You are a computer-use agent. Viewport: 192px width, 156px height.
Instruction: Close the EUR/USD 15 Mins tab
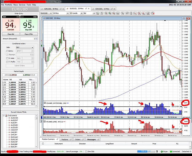[x=115, y=9]
